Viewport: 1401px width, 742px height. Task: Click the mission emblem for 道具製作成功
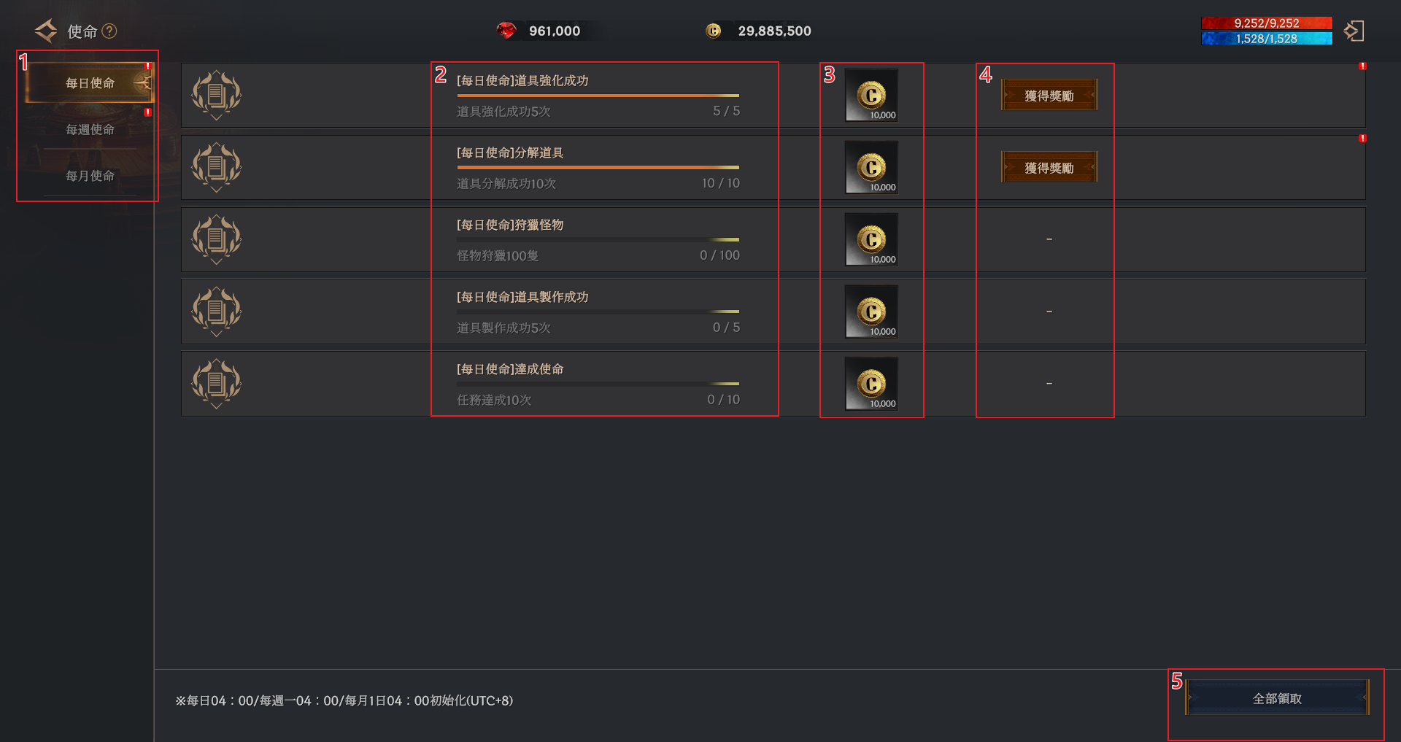coord(216,312)
